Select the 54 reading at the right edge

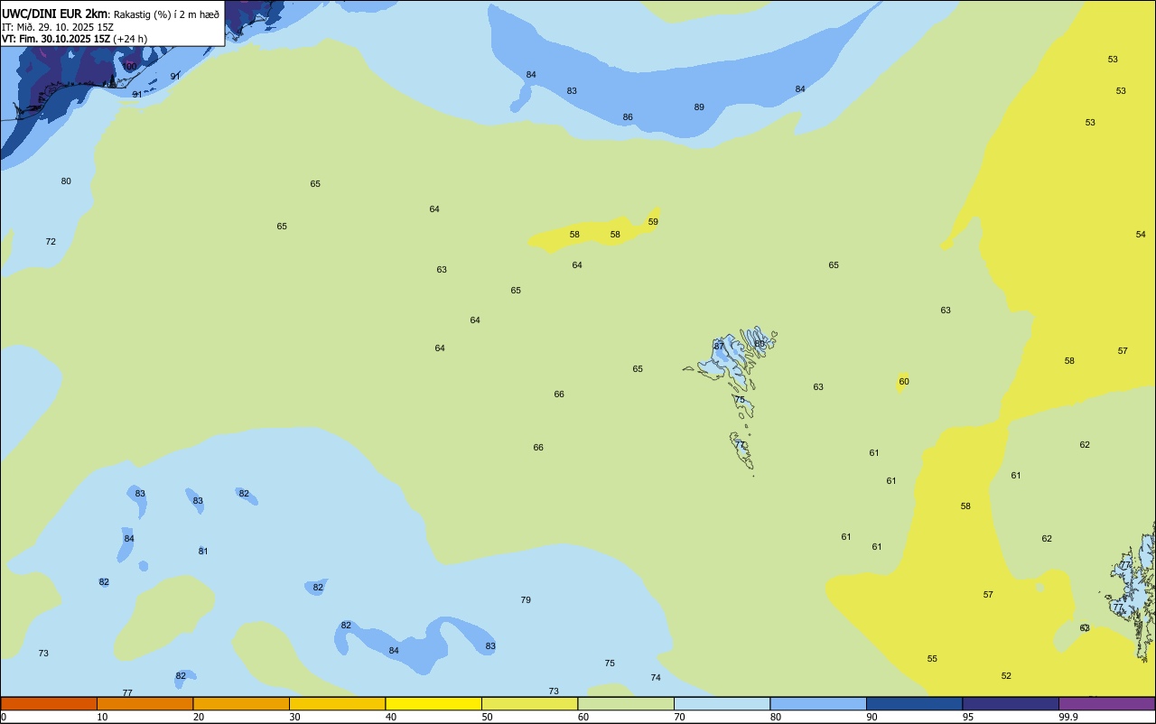coord(1141,235)
